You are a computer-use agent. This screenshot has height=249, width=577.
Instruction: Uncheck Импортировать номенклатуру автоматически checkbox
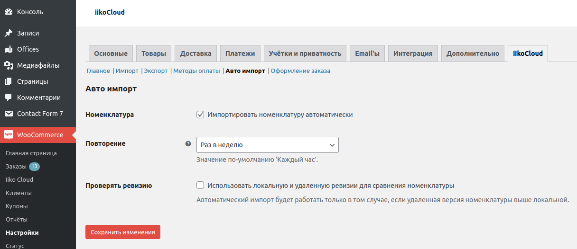click(200, 115)
